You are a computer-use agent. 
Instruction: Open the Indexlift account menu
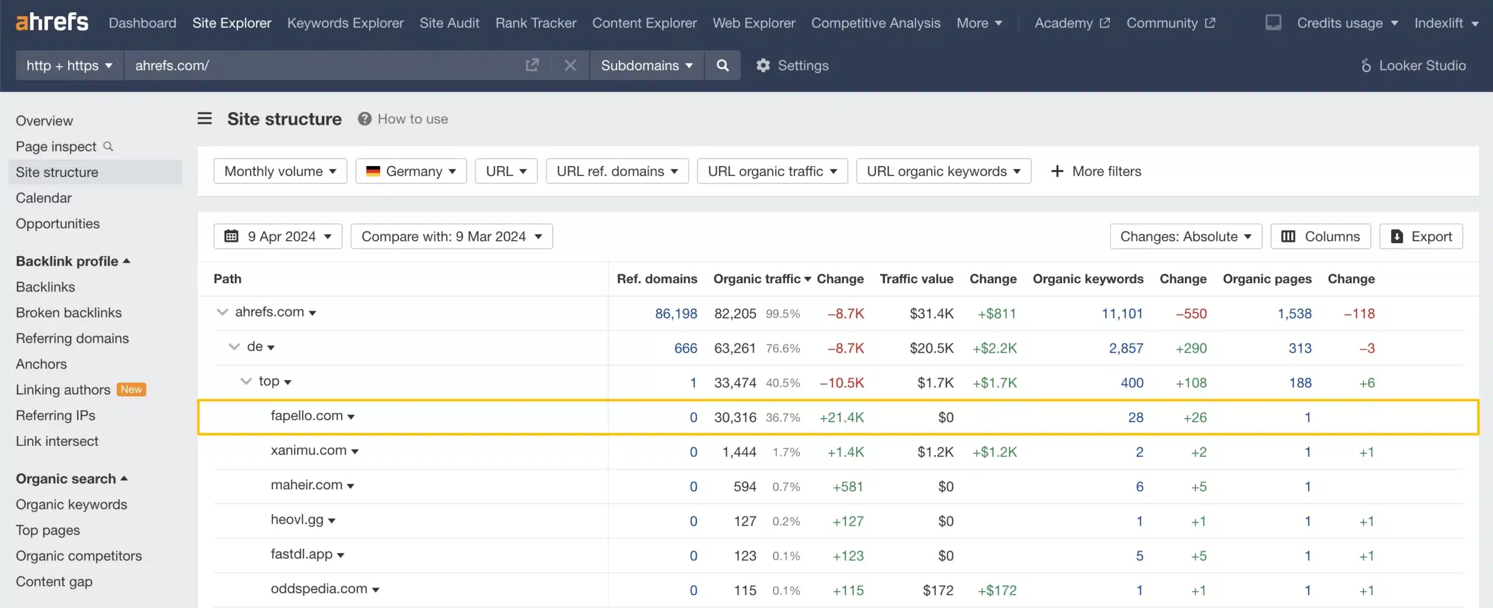coord(1446,23)
